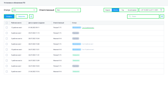
Task: Check the row dated 26.07.2022 13:21
Action: pyautogui.click(x=7, y=50)
